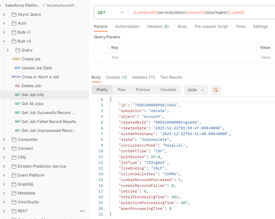Open the response Cookies (3) tab
Screen dimensions: 275x219
coord(116,77)
